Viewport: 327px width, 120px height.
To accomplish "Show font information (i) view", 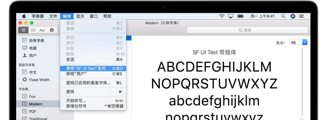I will (x=52, y=30).
